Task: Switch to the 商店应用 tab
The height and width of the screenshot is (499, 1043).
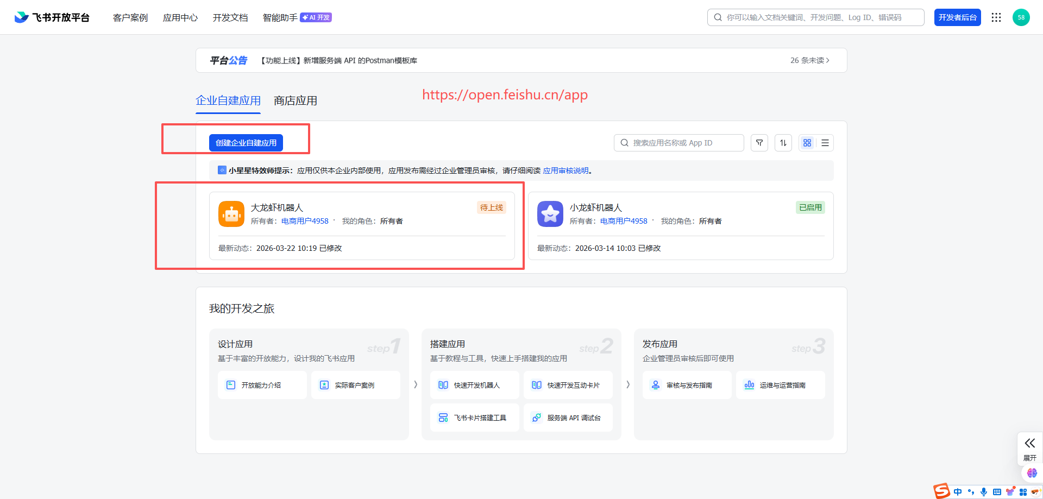Action: 296,101
